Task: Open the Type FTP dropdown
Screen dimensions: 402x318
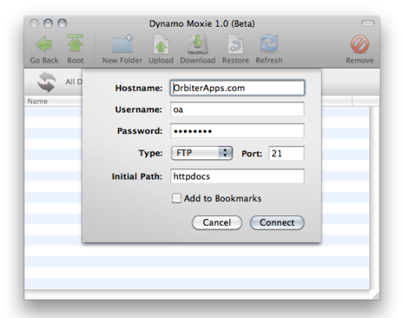Action: click(x=202, y=153)
